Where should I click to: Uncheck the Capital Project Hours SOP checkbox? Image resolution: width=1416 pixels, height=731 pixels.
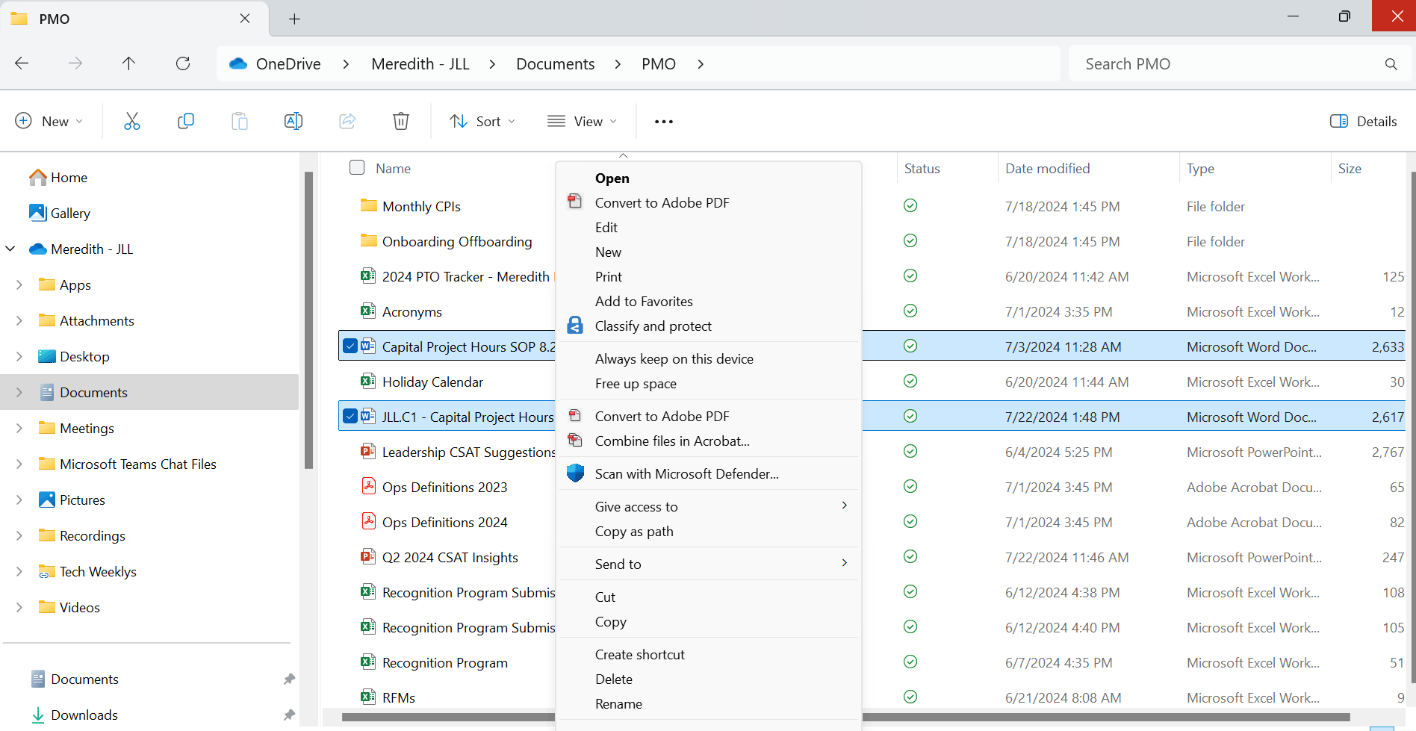click(350, 346)
